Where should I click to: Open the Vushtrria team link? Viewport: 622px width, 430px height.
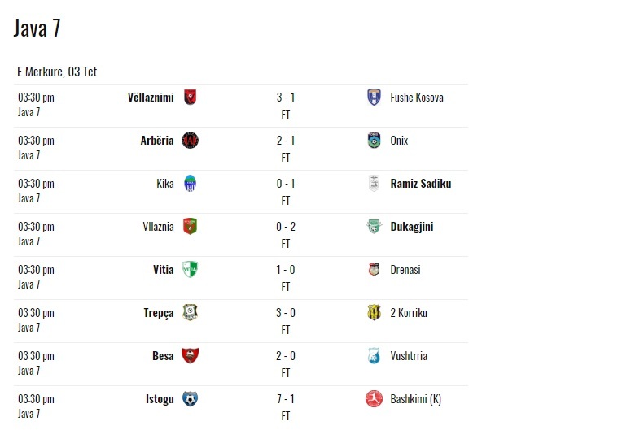pos(409,356)
